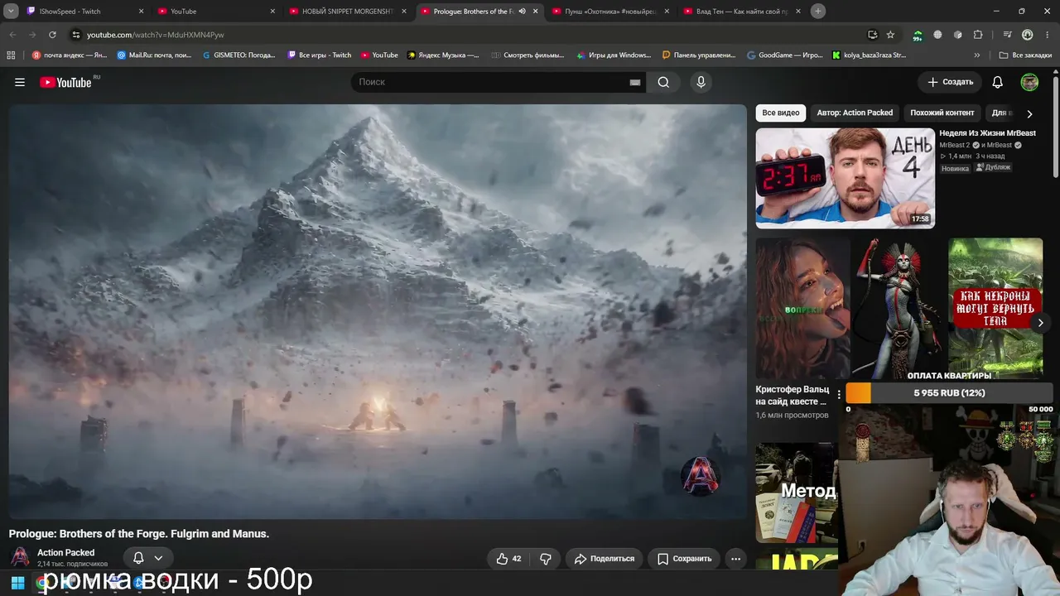Open the Chrome three-dot menu
The height and width of the screenshot is (596, 1060).
pyautogui.click(x=1046, y=35)
